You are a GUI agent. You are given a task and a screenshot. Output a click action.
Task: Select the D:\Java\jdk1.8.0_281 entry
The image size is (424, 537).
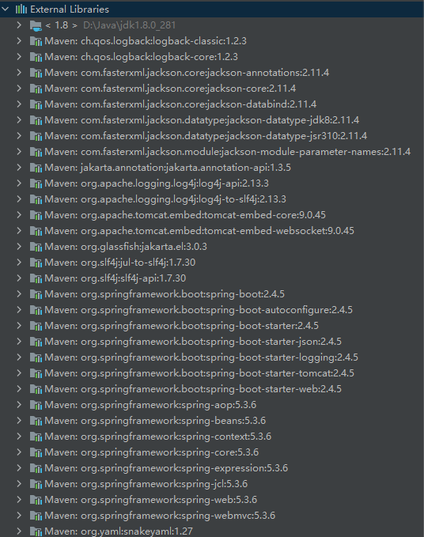130,25
